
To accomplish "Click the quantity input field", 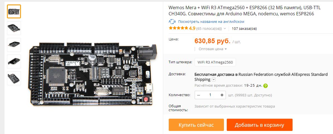I will pyautogui.click(x=210, y=95).
